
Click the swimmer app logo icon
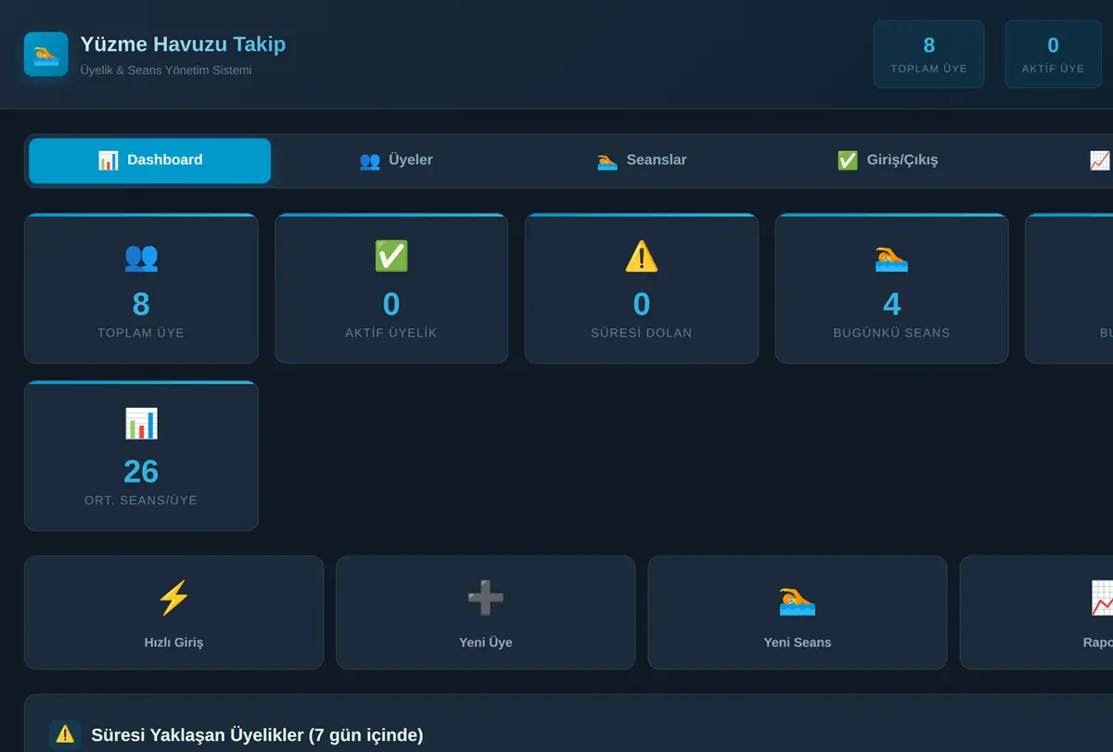pos(45,54)
